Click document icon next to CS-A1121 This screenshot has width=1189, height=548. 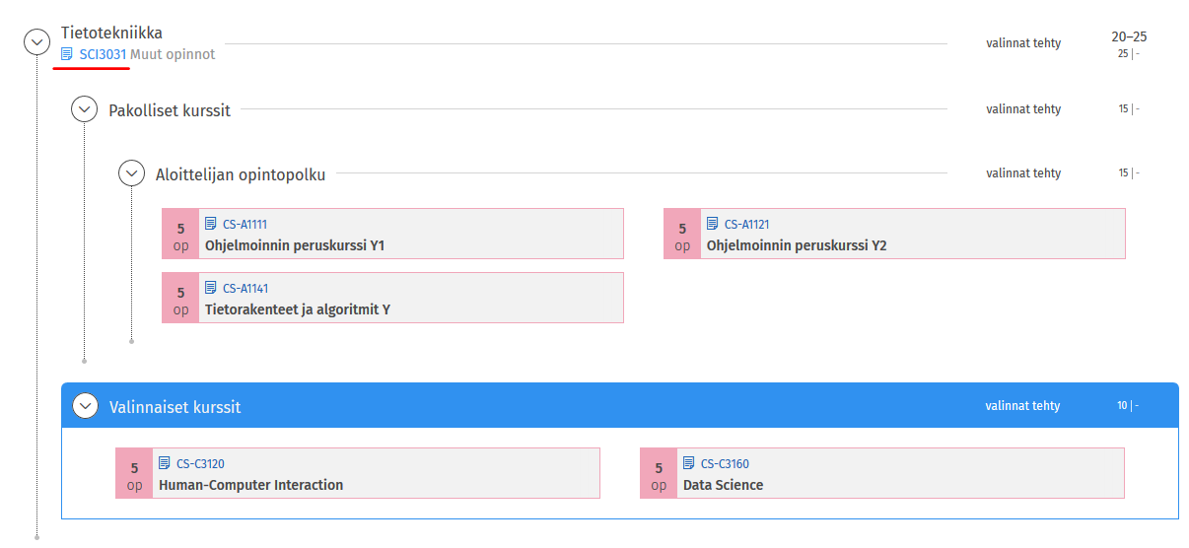[713, 224]
